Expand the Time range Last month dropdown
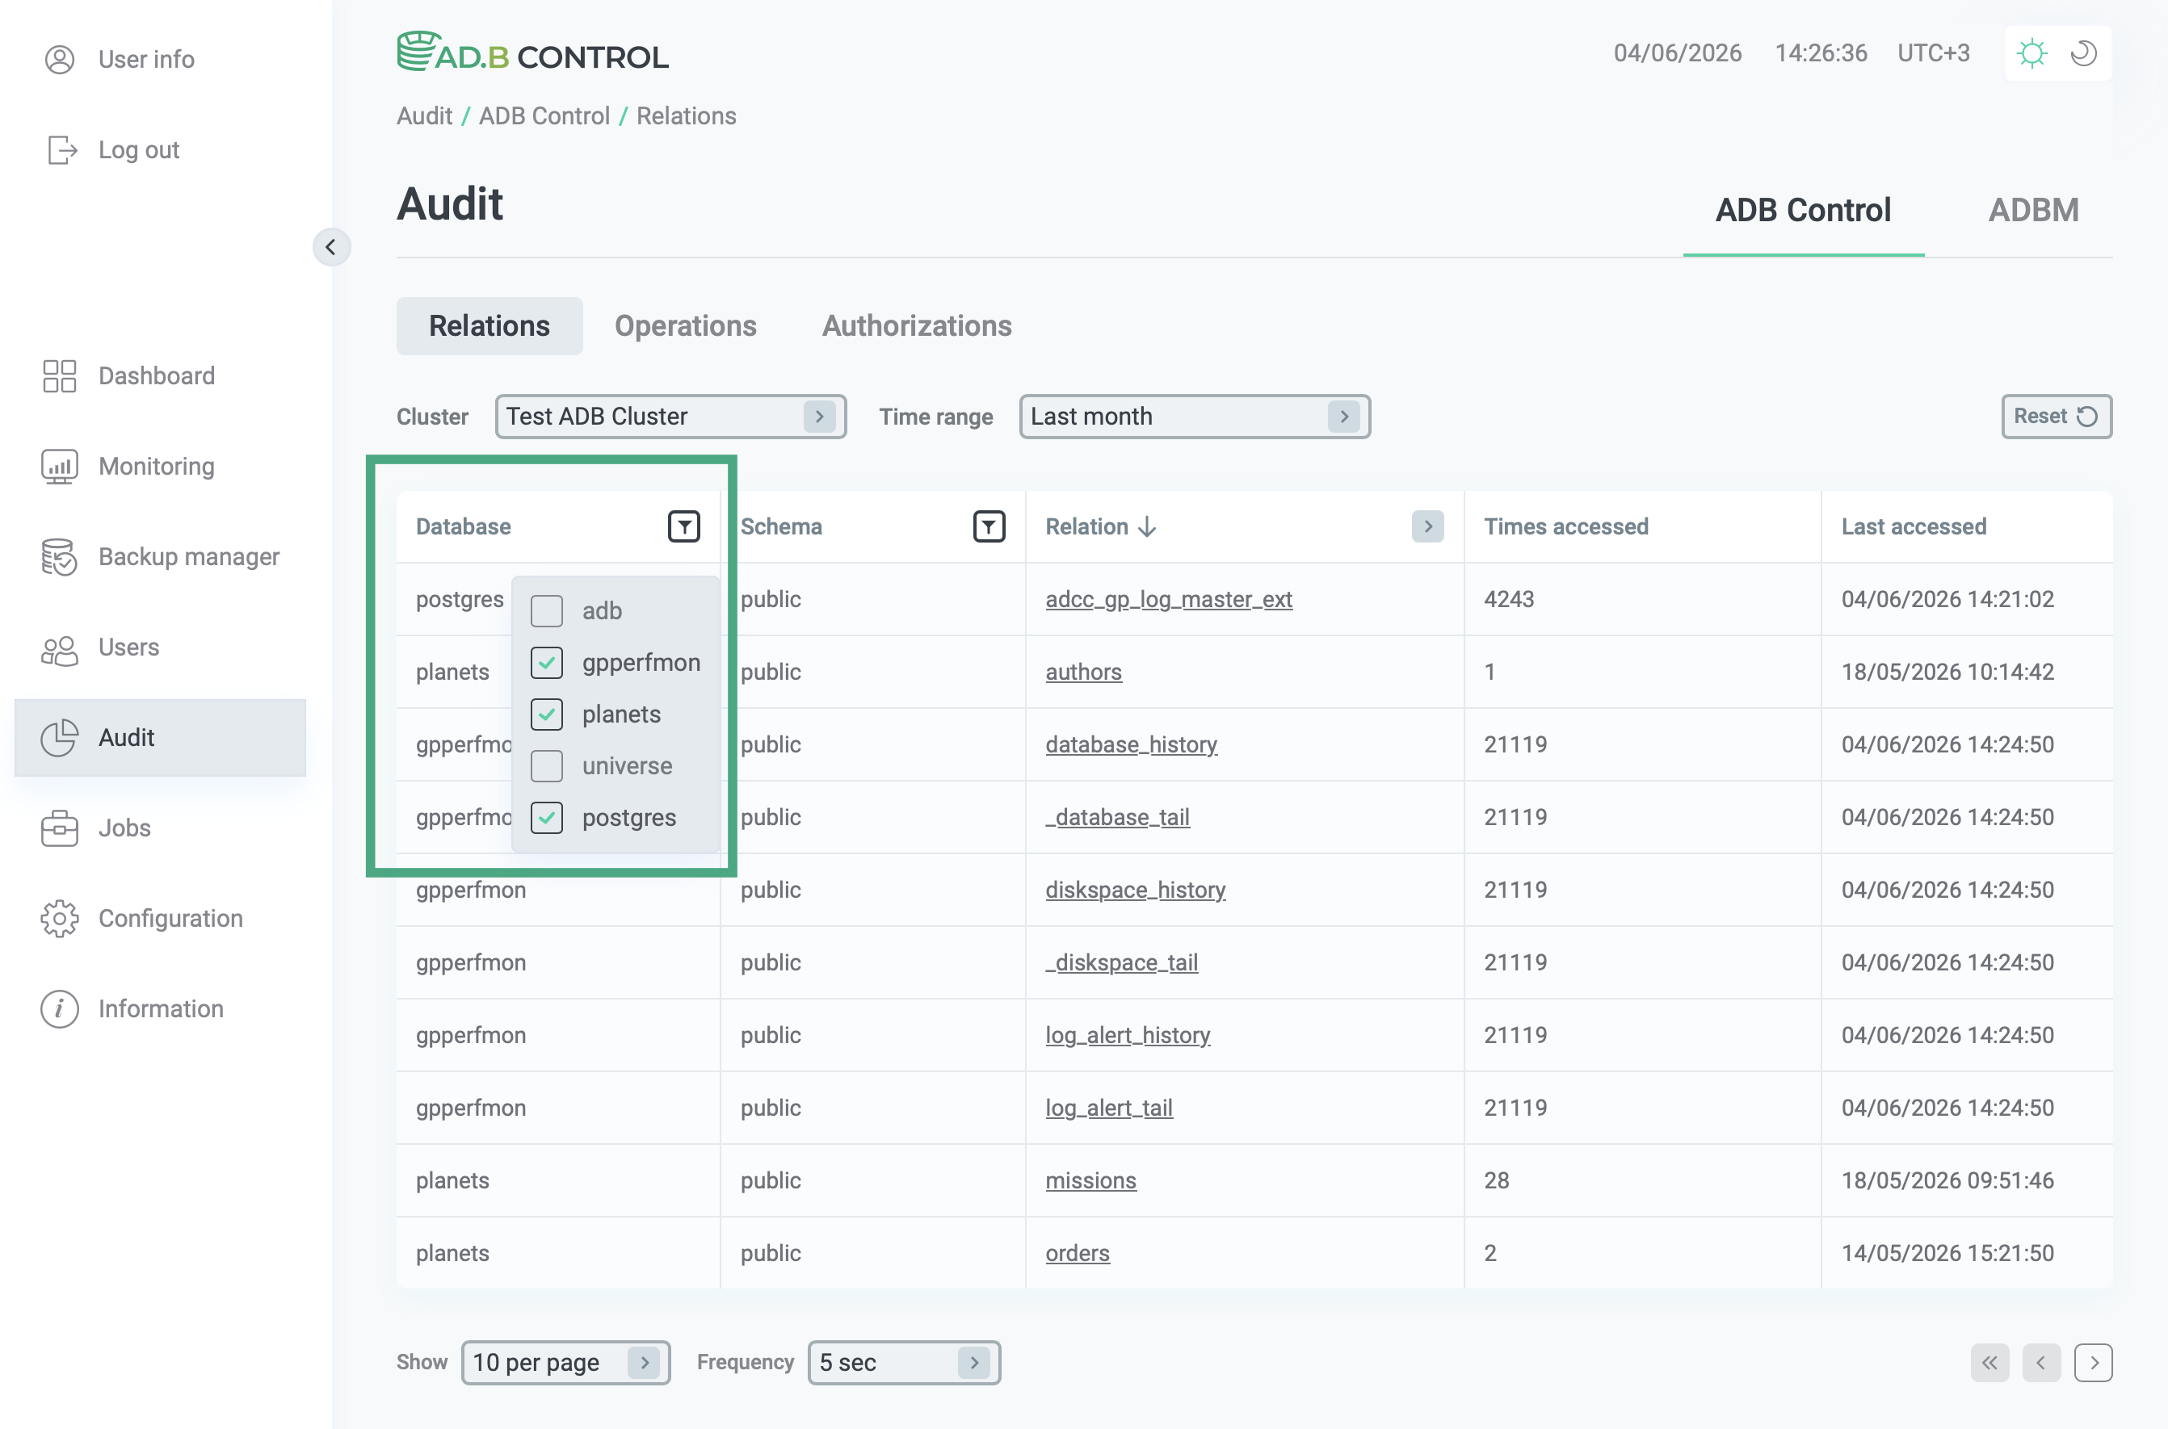 pyautogui.click(x=1195, y=417)
